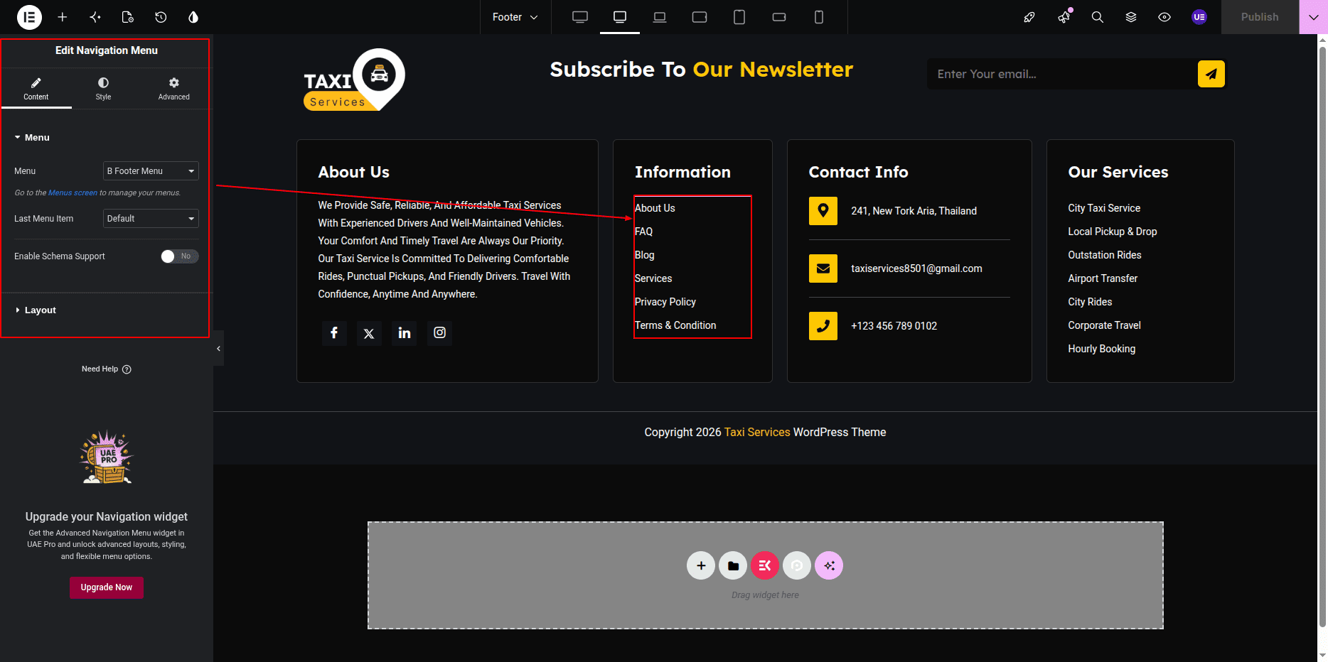Click the UE user avatar icon

click(x=1199, y=17)
